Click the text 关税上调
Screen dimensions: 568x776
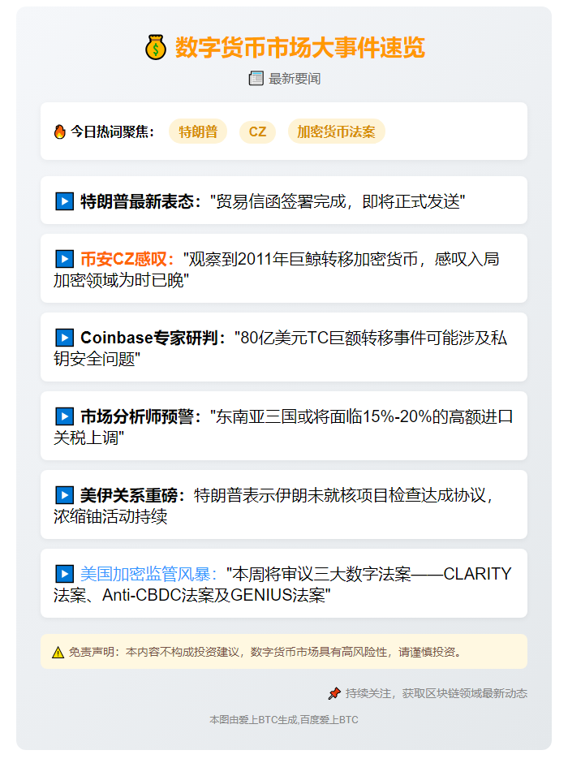pos(88,438)
